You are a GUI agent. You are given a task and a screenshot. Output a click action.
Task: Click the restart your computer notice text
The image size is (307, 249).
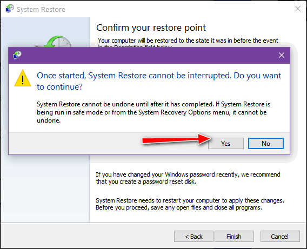(190, 204)
